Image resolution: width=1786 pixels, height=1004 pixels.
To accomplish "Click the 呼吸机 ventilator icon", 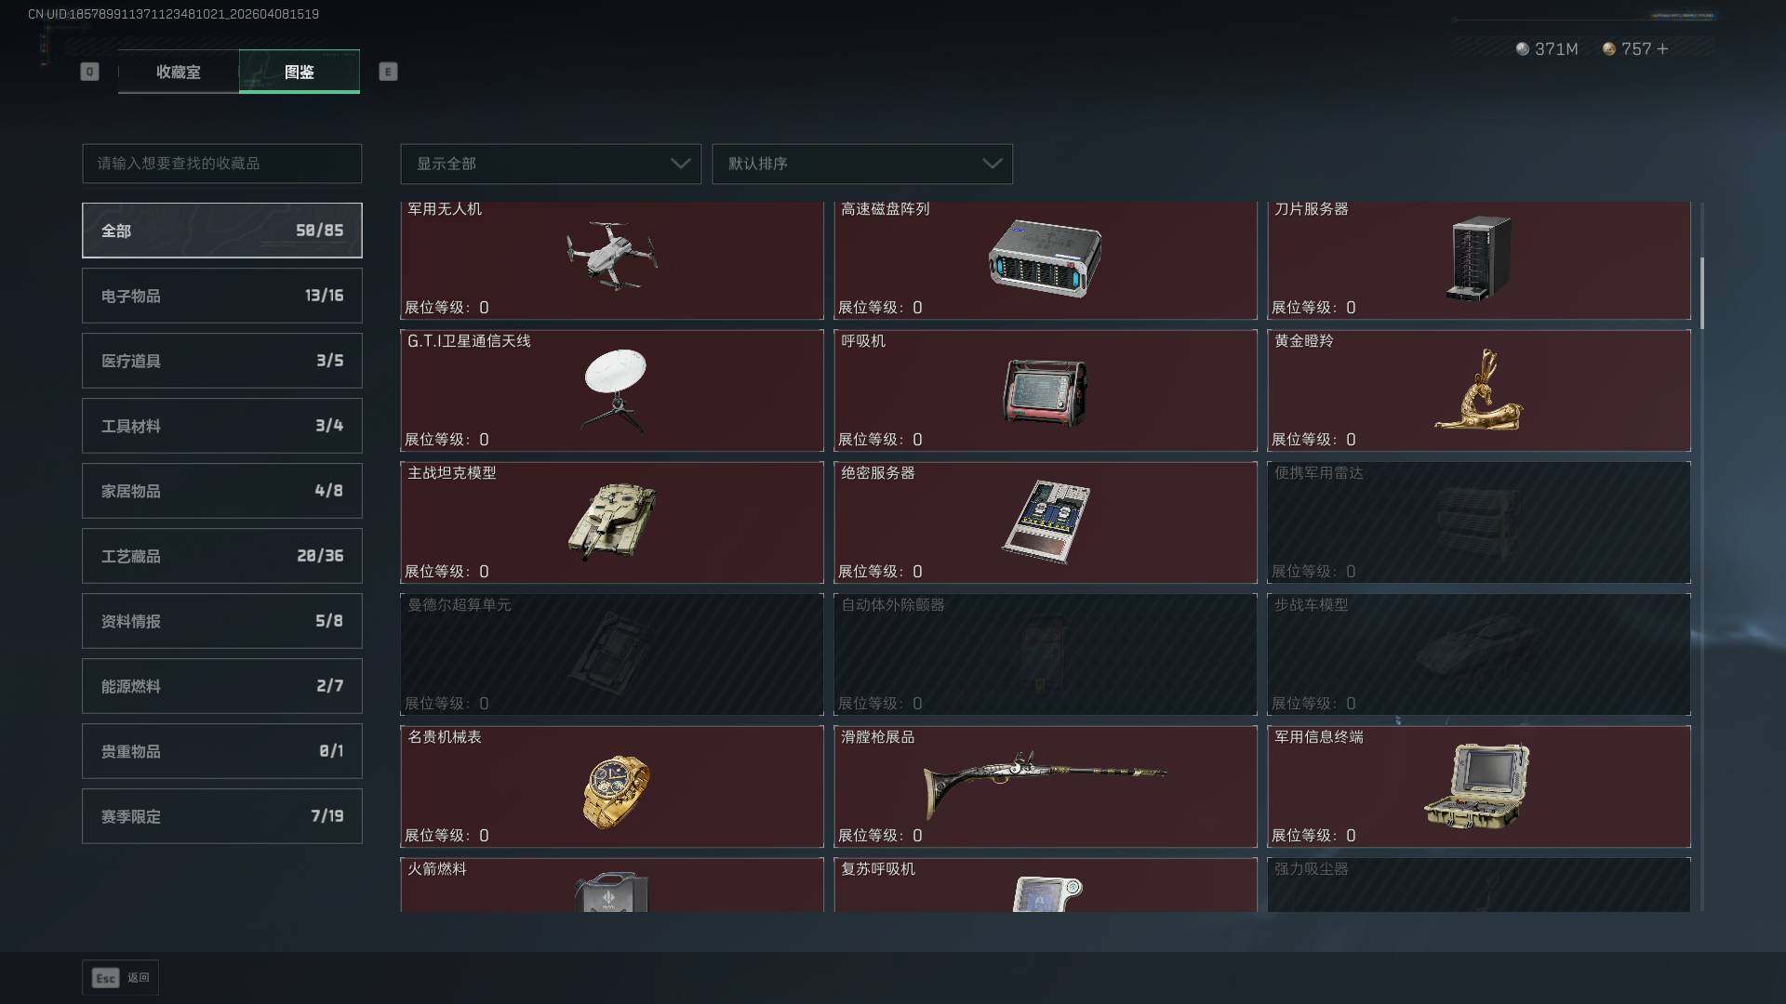I will coord(1045,392).
